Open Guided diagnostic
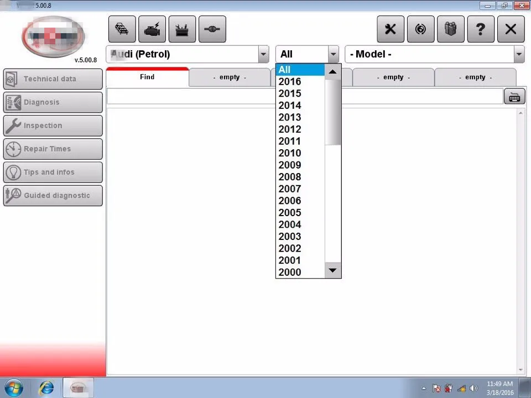This screenshot has height=398, width=531. (53, 195)
